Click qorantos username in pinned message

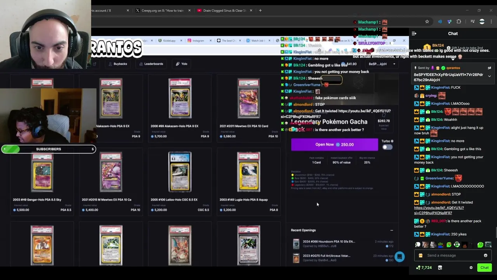pos(453,68)
